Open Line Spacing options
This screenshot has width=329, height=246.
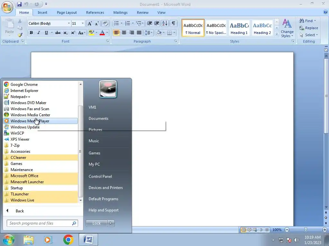click(x=148, y=33)
